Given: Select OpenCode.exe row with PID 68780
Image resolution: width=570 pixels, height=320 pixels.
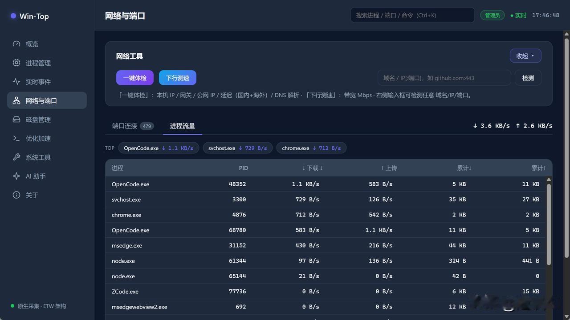Looking at the screenshot, I should tap(326, 230).
